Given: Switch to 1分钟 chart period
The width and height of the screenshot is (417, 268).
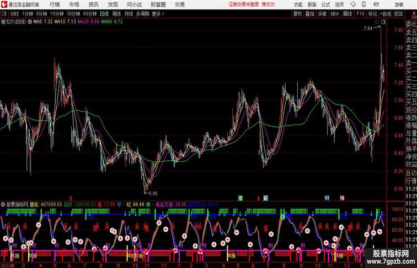Looking at the screenshot, I should [x=28, y=14].
